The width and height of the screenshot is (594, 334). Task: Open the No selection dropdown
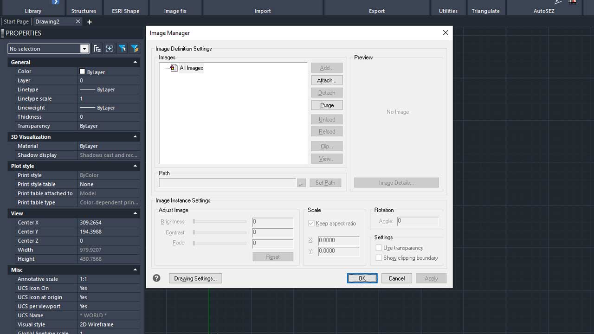coord(84,49)
